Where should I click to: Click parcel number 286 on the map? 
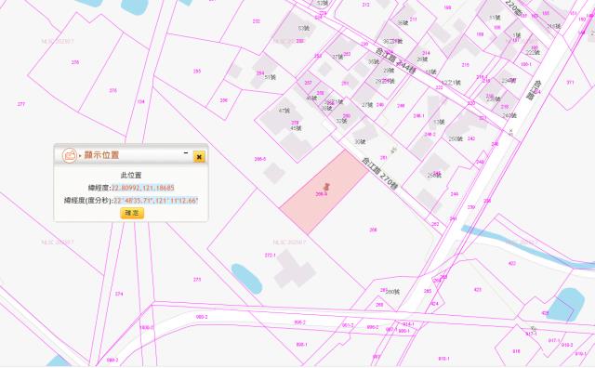point(224,100)
